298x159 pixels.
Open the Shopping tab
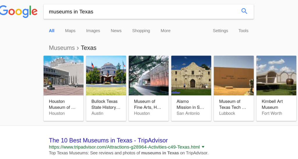(141, 31)
